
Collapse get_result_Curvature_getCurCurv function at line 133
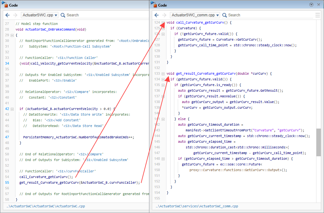click(x=163, y=74)
